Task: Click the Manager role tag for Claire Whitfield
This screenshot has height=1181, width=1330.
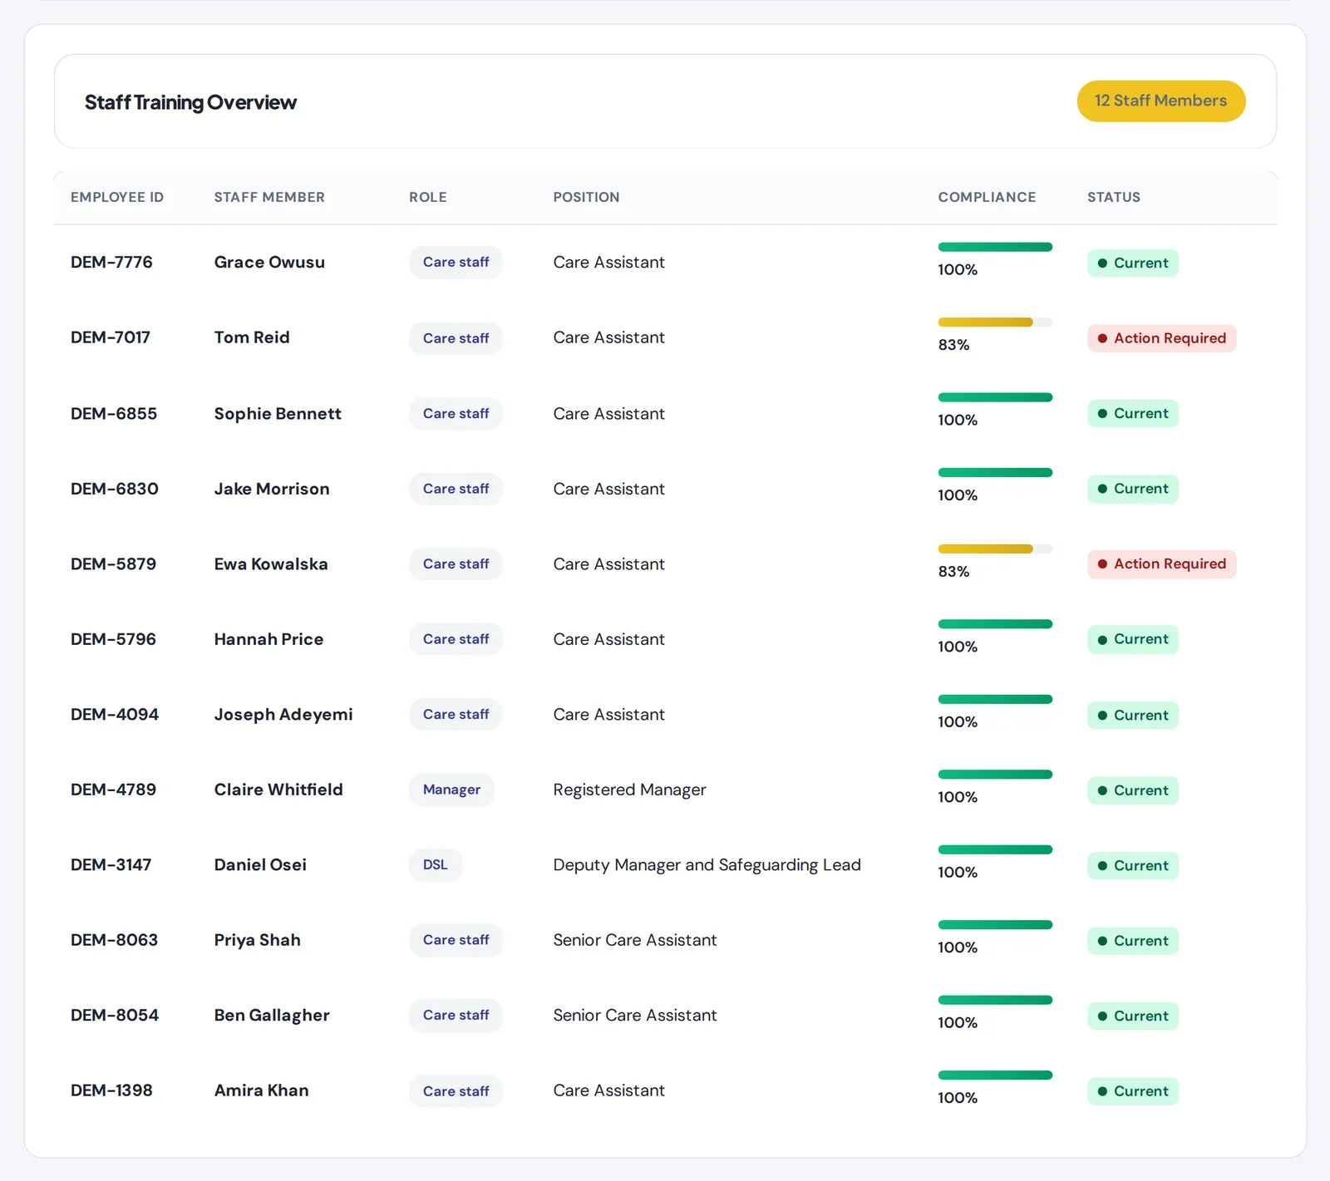Action: point(451,790)
